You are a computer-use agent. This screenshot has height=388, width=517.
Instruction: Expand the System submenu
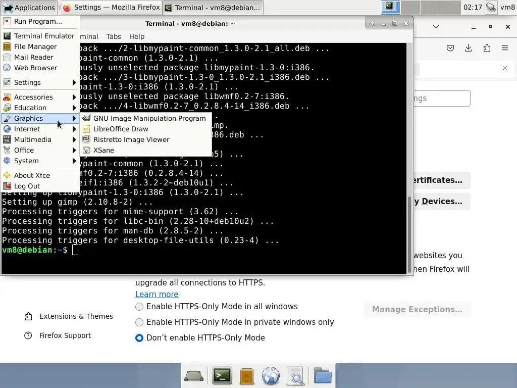click(x=40, y=161)
